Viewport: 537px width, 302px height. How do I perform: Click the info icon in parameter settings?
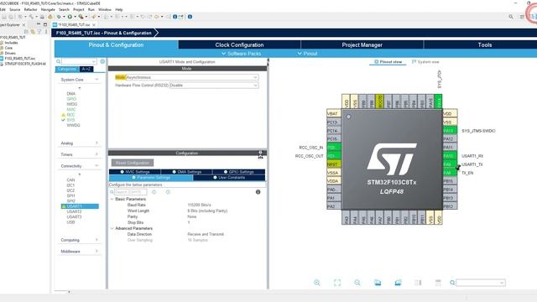[258, 192]
